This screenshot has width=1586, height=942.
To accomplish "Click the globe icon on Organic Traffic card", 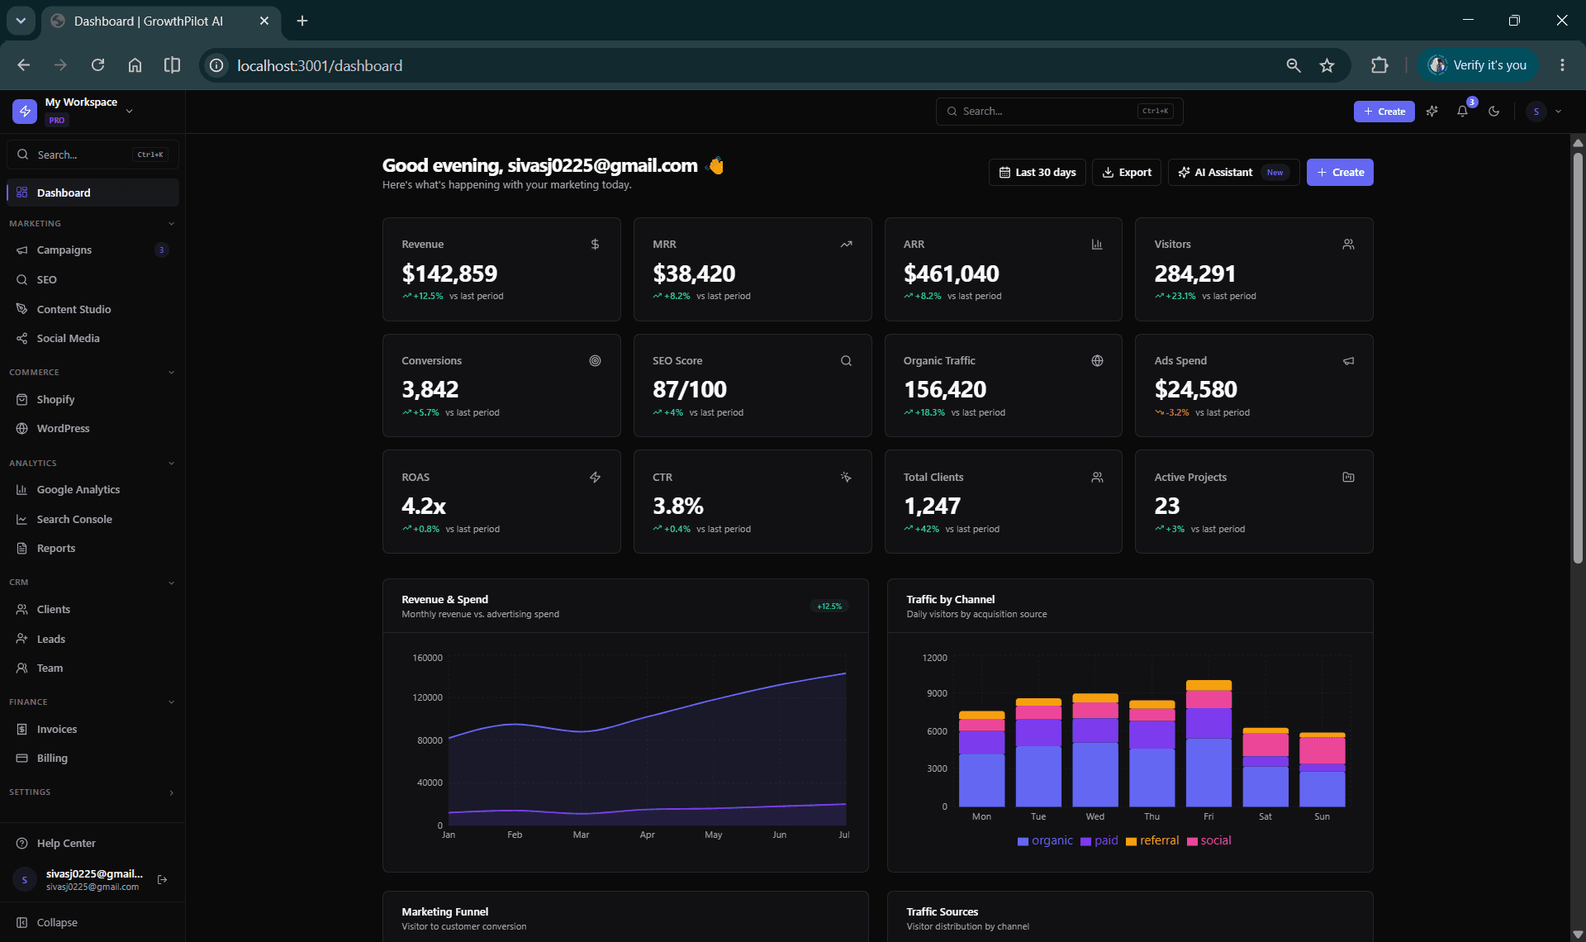I will (1097, 361).
